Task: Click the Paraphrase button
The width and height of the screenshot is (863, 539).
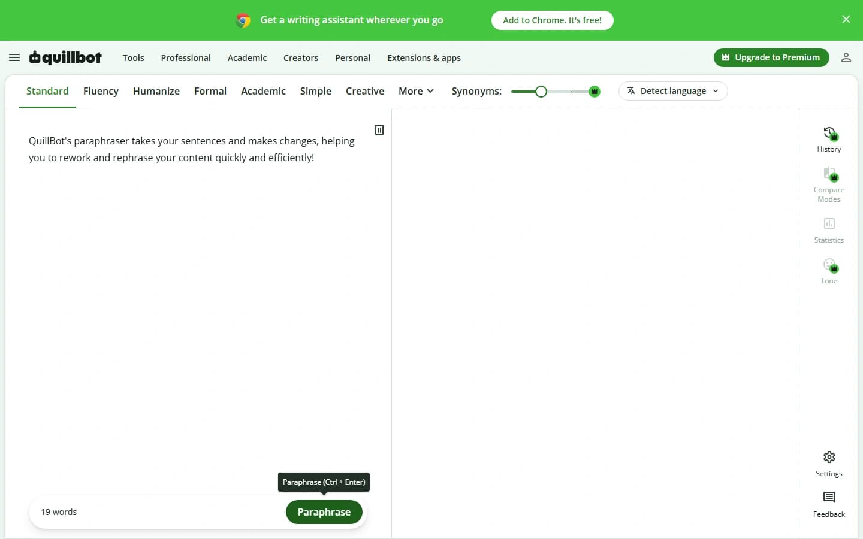Action: [x=324, y=512]
